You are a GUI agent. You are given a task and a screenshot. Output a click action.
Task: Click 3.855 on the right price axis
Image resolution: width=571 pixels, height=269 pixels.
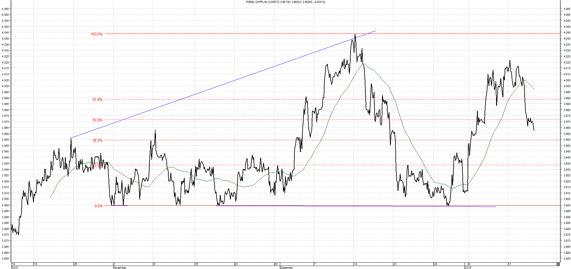(x=567, y=259)
